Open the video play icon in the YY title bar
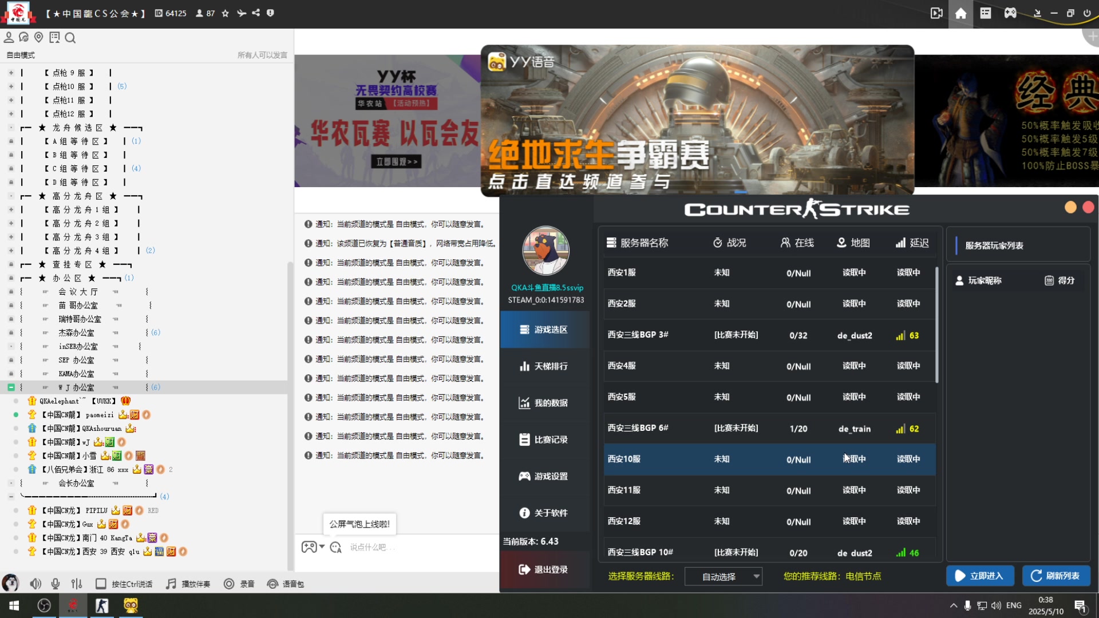This screenshot has height=618, width=1099. 936,13
